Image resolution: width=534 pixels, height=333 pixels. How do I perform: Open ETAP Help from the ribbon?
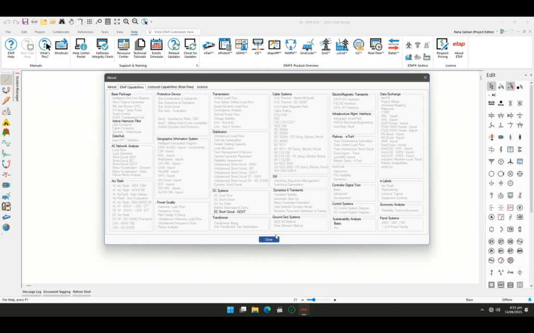coord(11,47)
